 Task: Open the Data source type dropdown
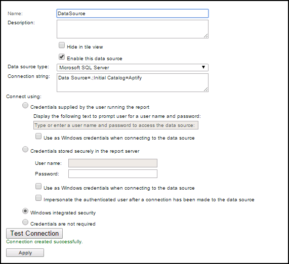(133, 67)
